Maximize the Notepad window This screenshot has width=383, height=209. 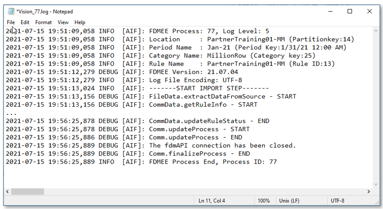point(350,12)
